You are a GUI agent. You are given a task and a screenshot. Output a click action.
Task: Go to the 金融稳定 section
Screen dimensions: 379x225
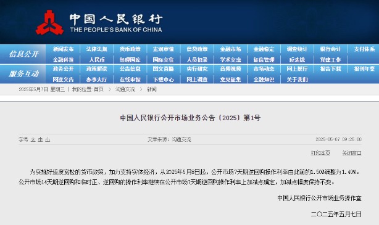tap(264, 49)
